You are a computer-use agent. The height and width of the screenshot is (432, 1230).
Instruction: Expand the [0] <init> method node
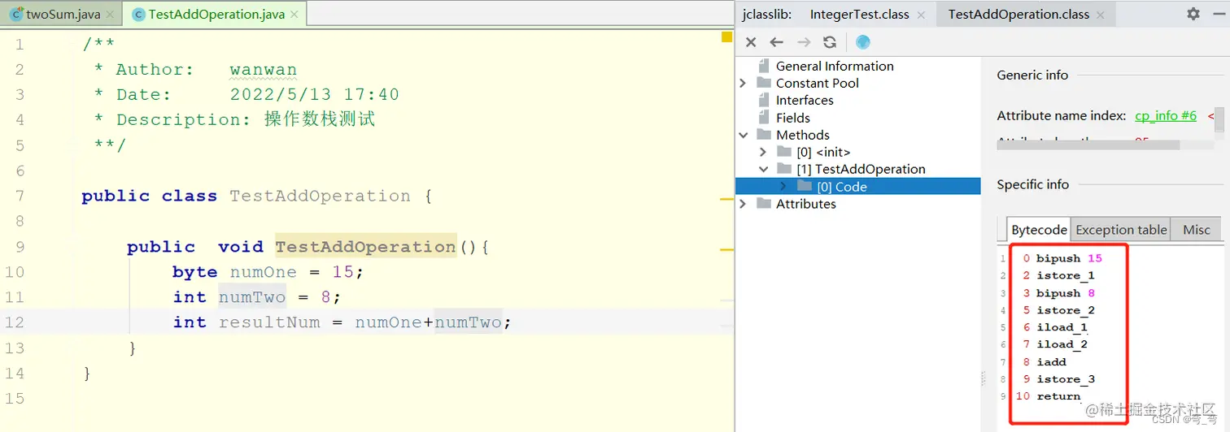click(x=763, y=152)
